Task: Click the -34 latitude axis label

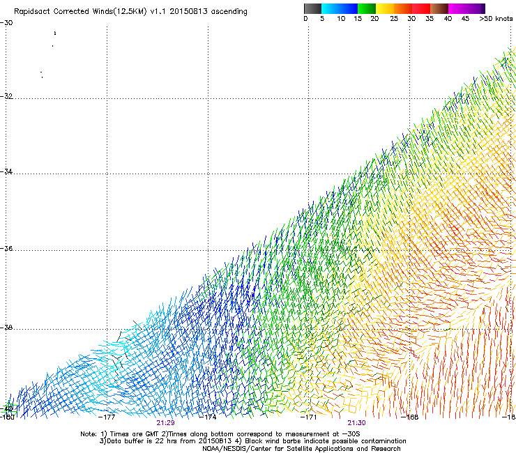Action: pyautogui.click(x=6, y=171)
